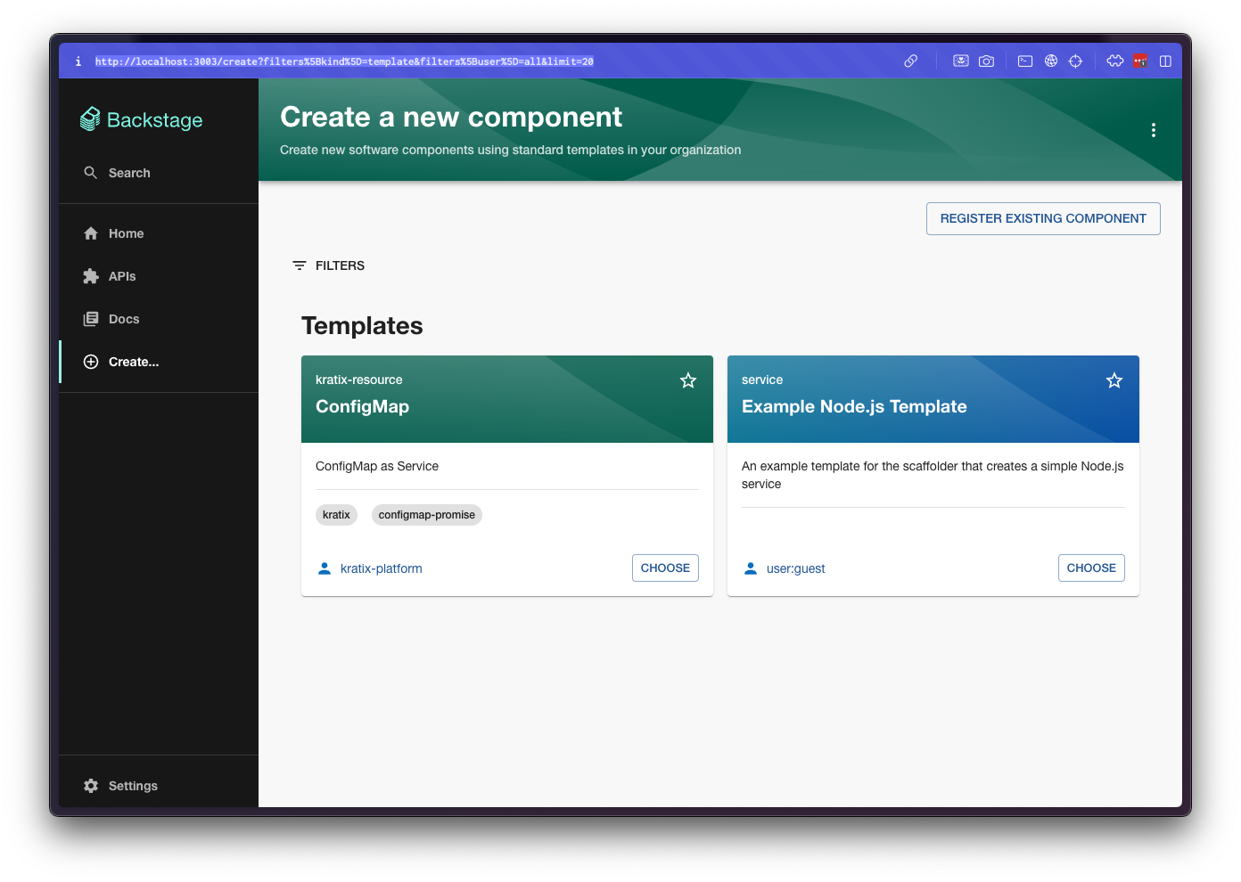
Task: Open the browser extensions puzzle icon
Action: (x=1115, y=61)
